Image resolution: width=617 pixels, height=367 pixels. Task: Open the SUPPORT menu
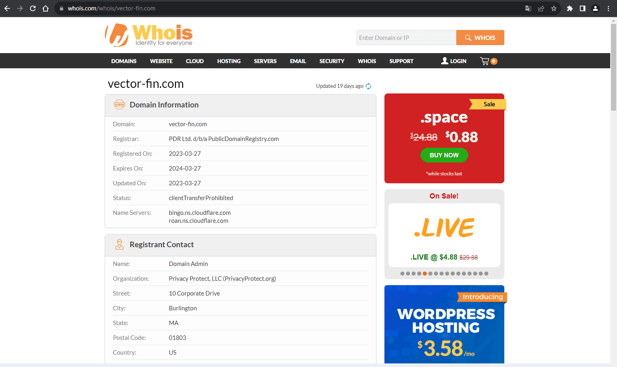coord(401,61)
